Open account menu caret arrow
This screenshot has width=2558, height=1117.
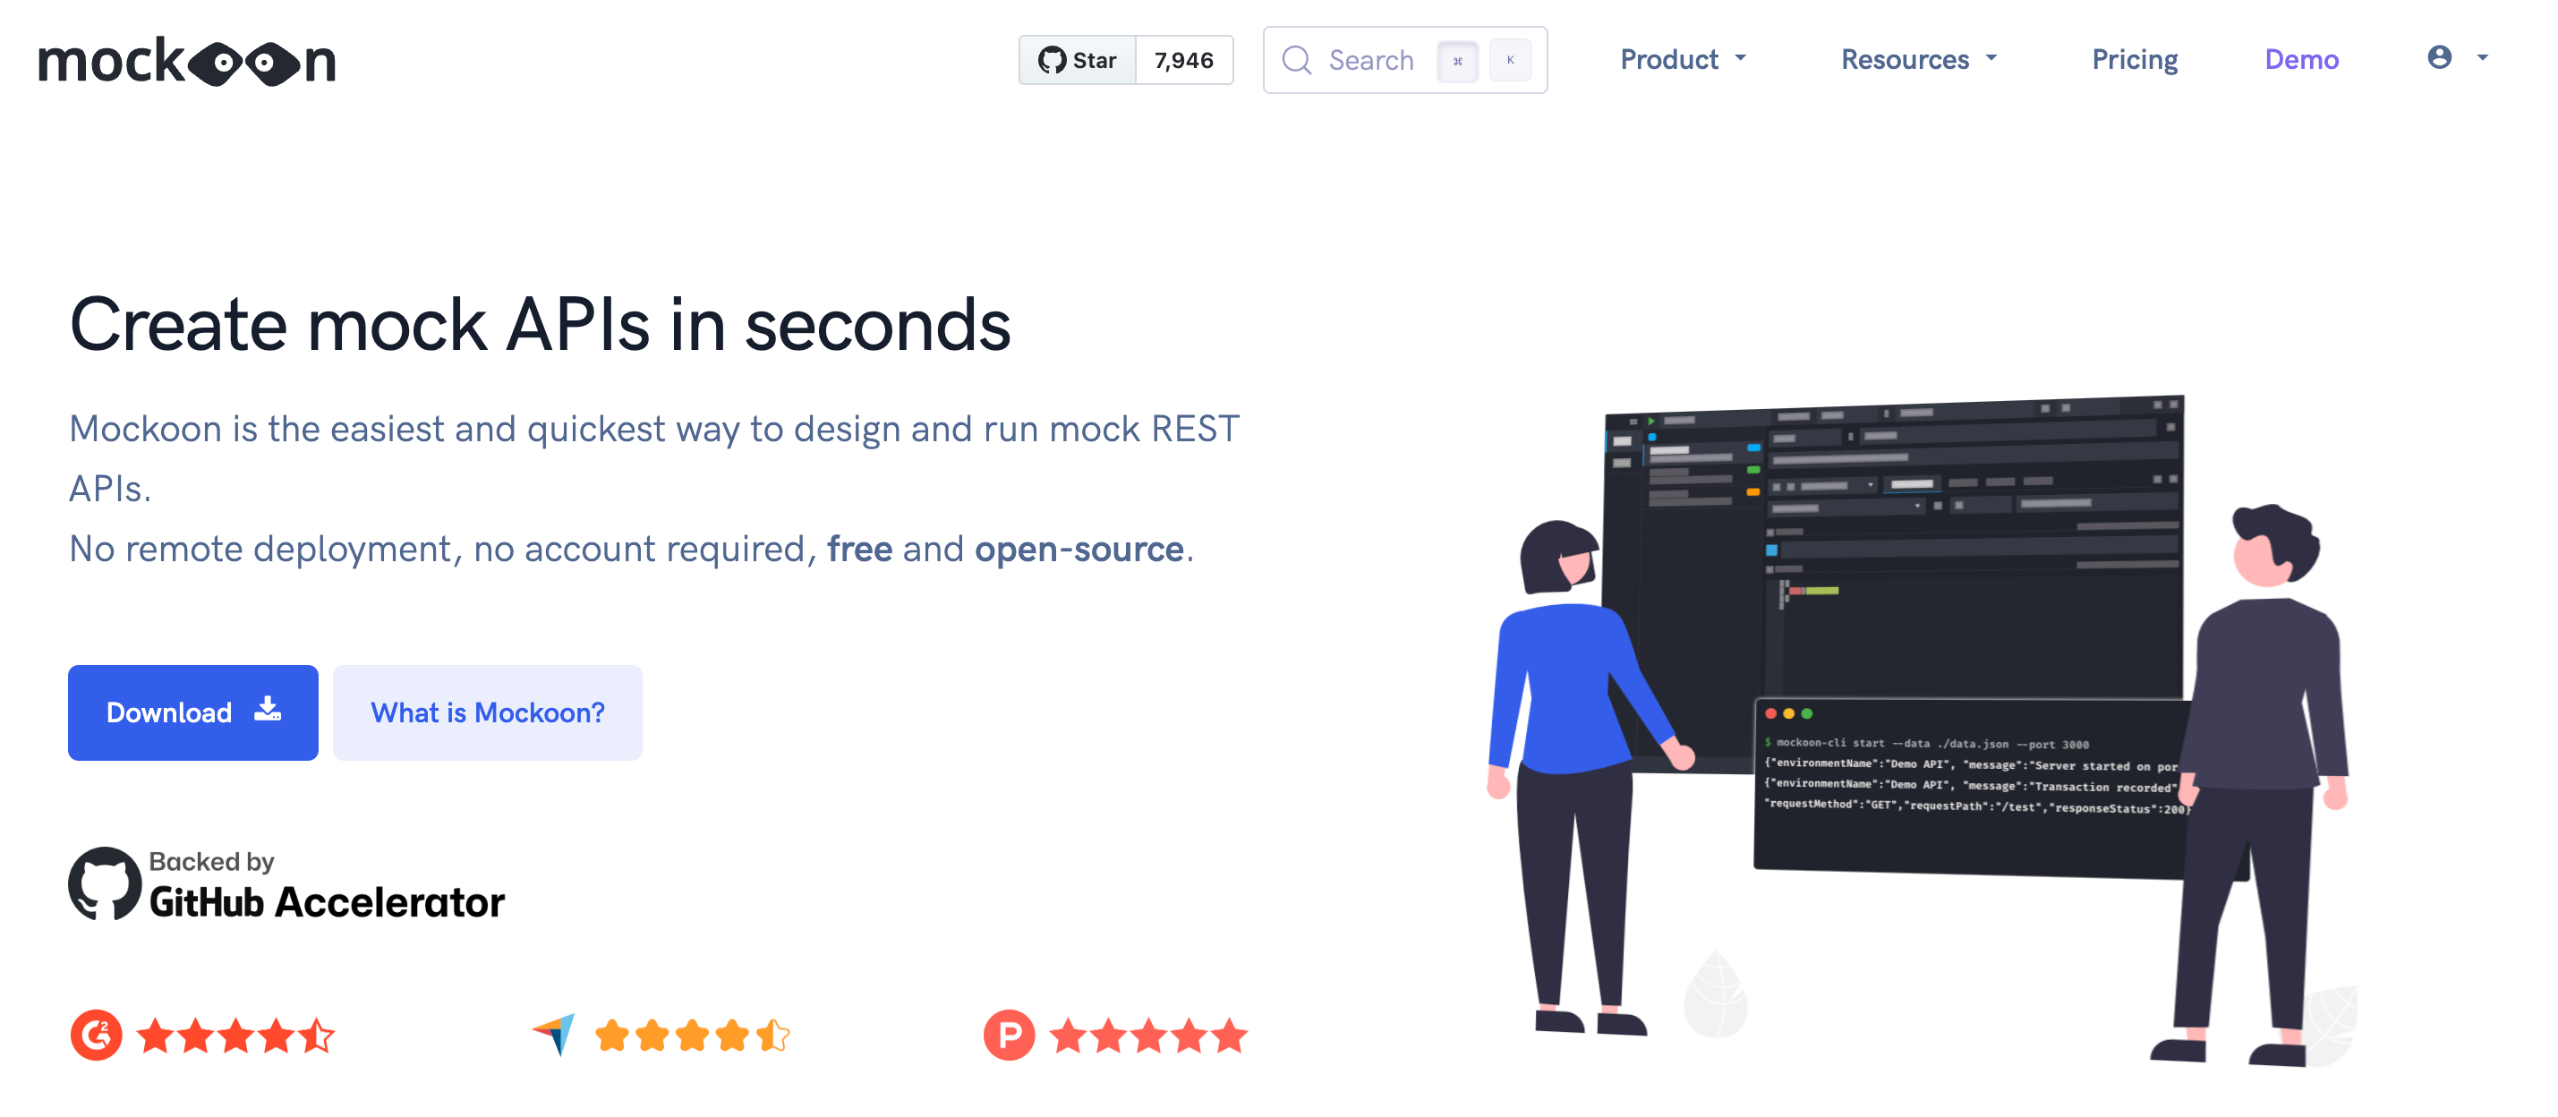pos(2483,57)
